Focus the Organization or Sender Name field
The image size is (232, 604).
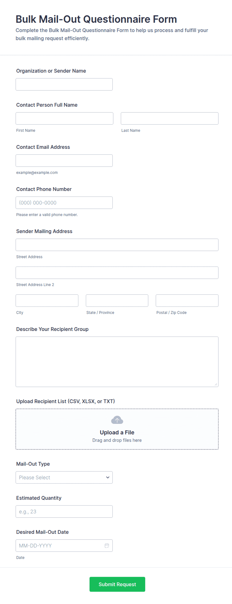pyautogui.click(x=64, y=84)
